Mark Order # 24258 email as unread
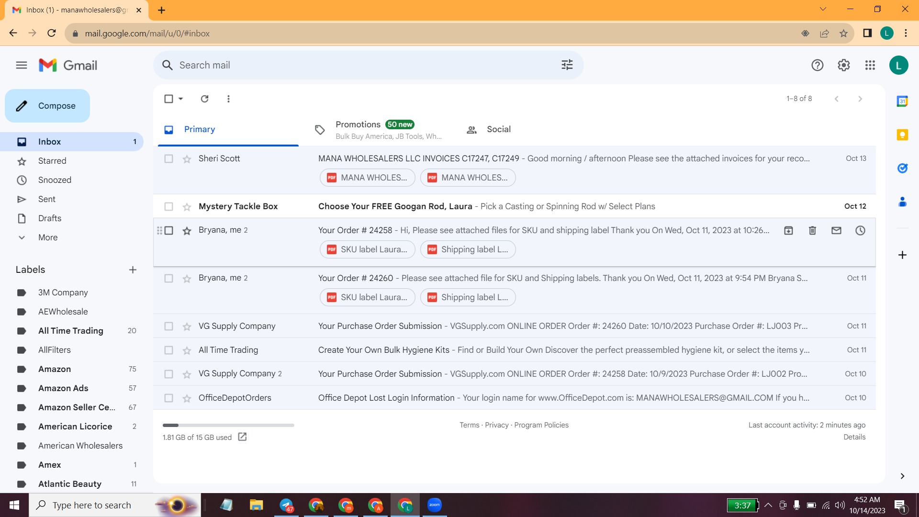This screenshot has height=517, width=919. point(836,230)
